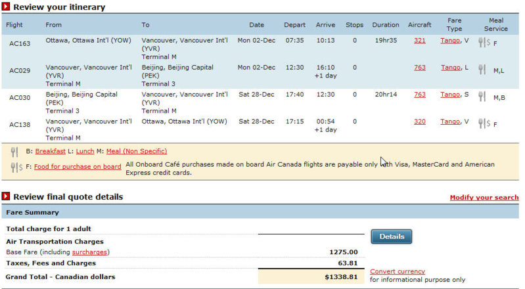Click the red arrow icon beside Review final quote details
The image size is (525, 289).
pyautogui.click(x=6, y=196)
